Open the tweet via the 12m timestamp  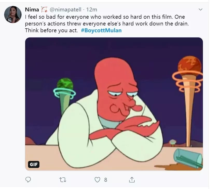click(92, 10)
